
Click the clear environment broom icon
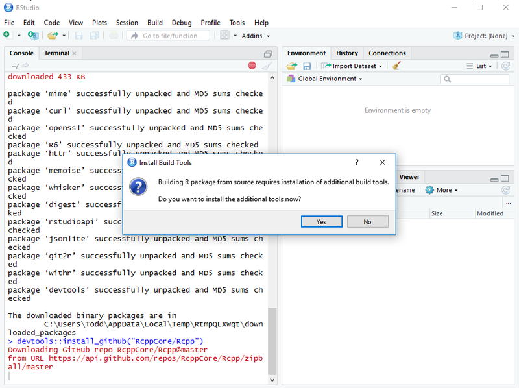point(396,66)
